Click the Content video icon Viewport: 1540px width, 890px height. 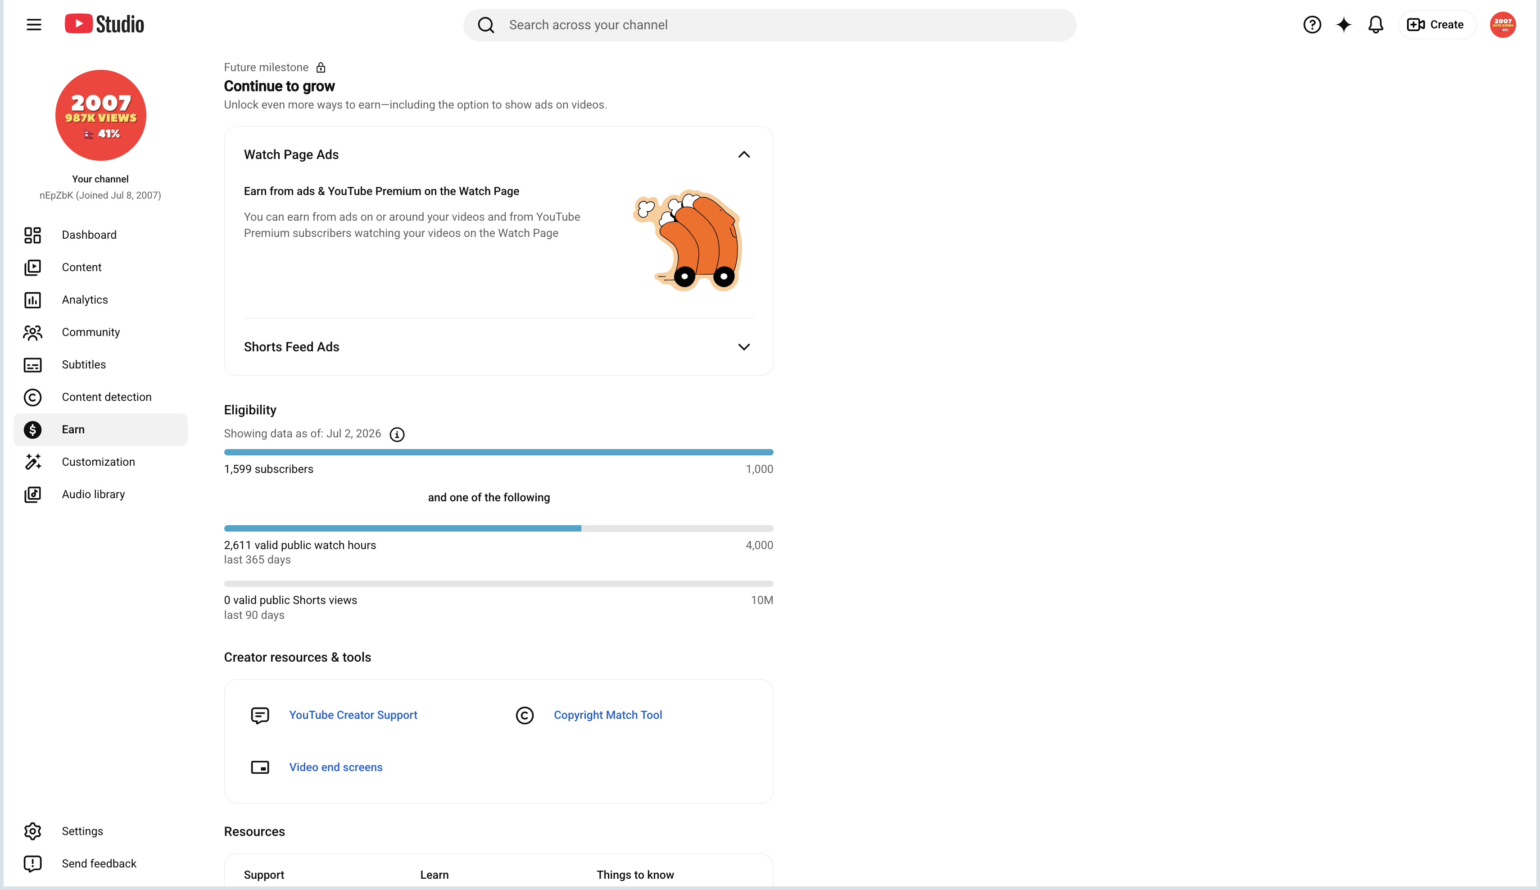(32, 267)
